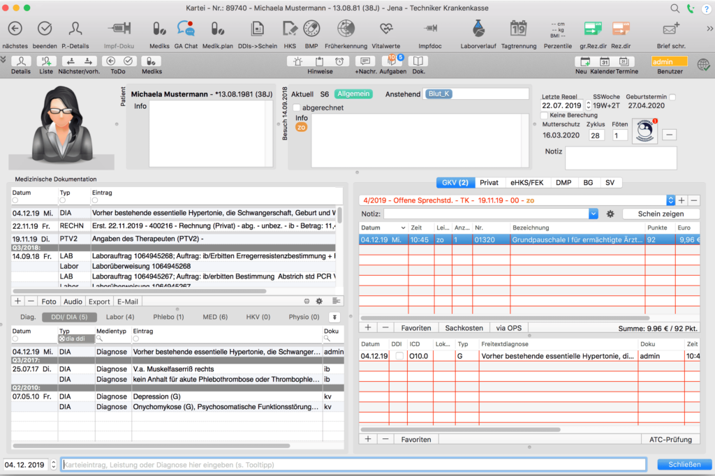715x476 pixels.
Task: Toggle the Geburtstermin checkbox
Action: point(672,97)
